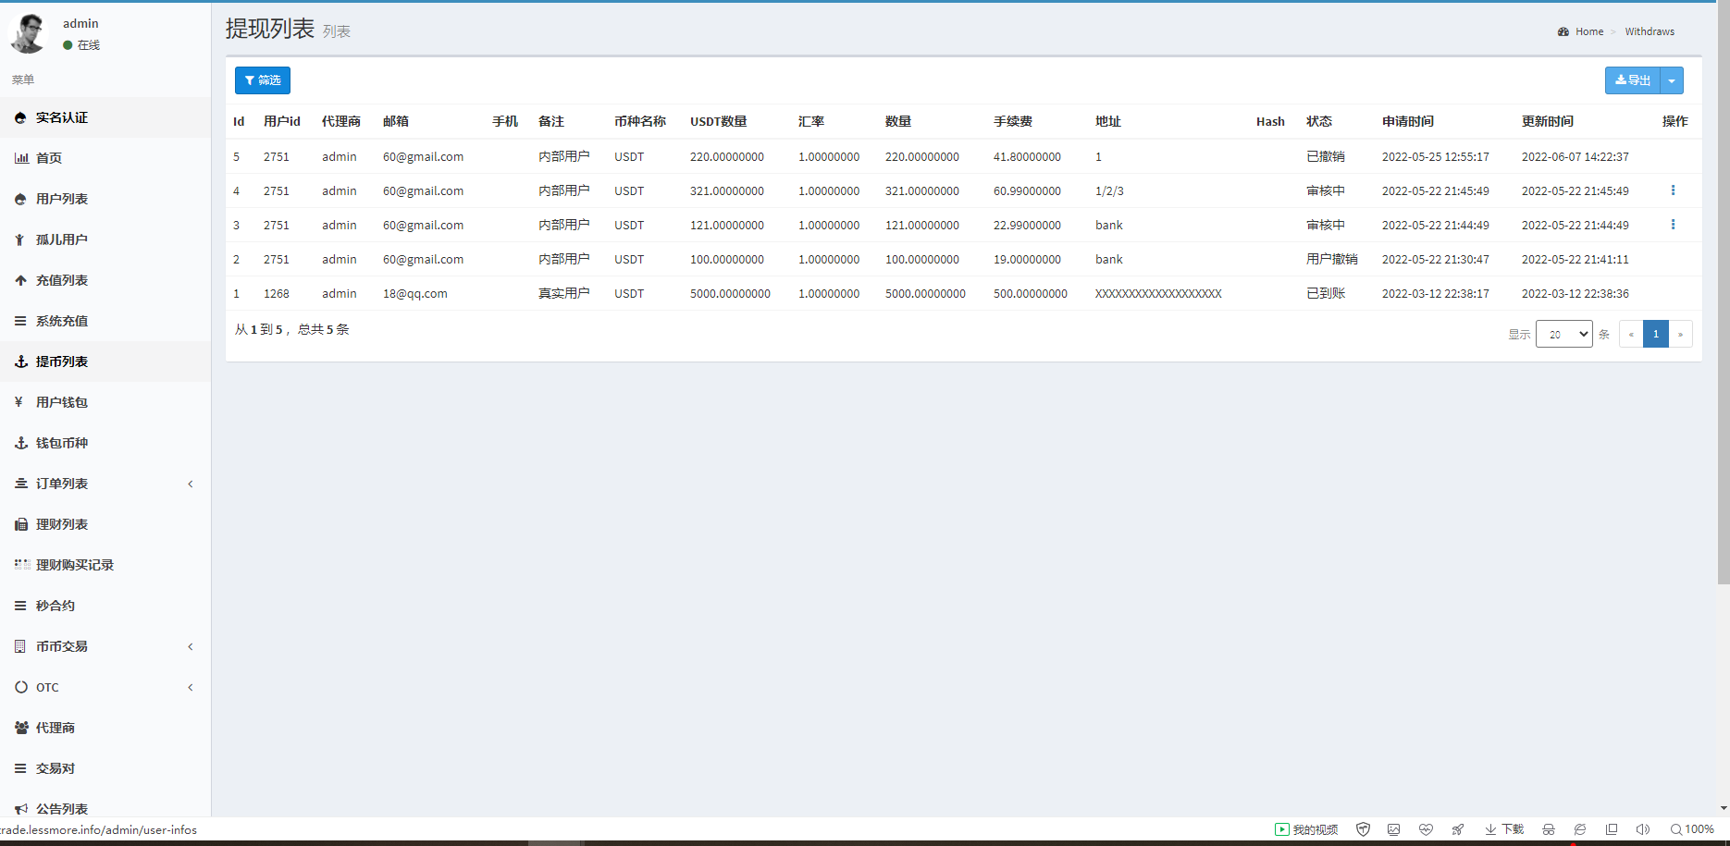This screenshot has width=1730, height=846.
Task: Open actions menu for withdrawal row 3
Action: click(x=1673, y=225)
